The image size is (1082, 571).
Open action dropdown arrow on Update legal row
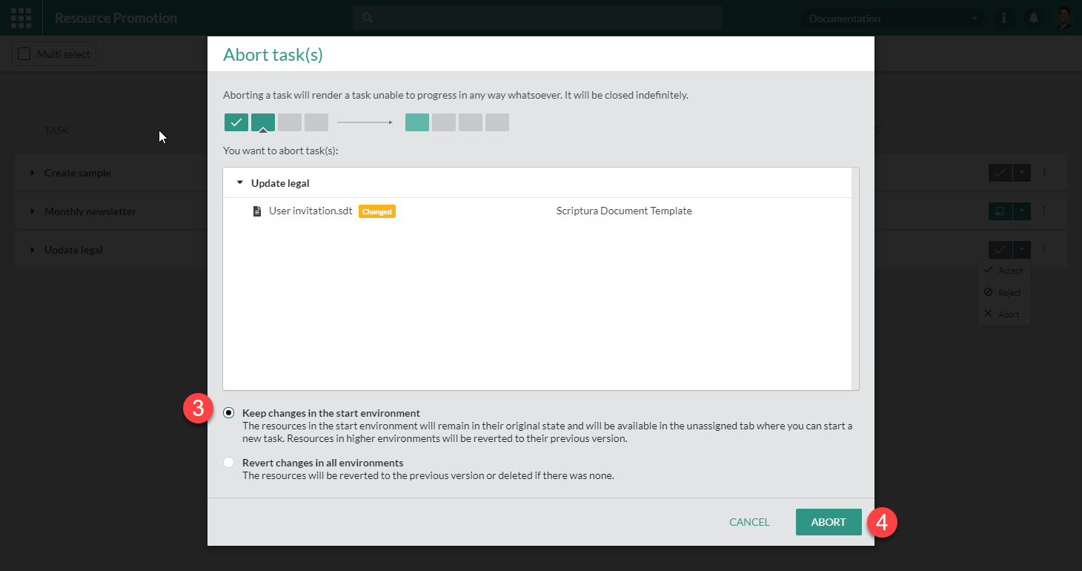pos(1021,250)
